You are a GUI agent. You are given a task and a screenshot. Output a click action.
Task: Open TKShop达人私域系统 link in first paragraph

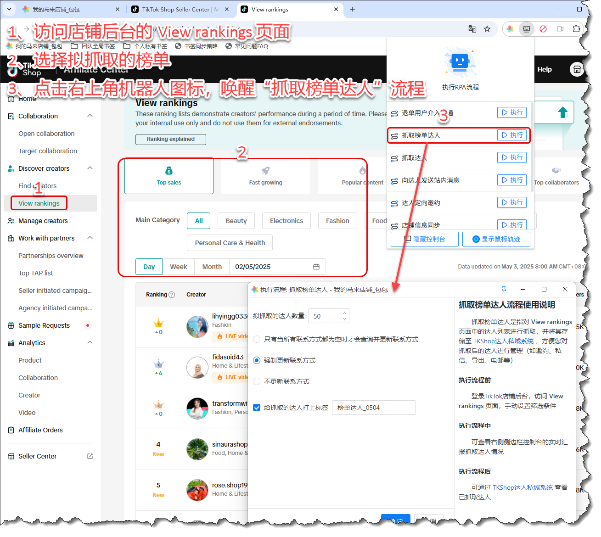[x=503, y=341]
